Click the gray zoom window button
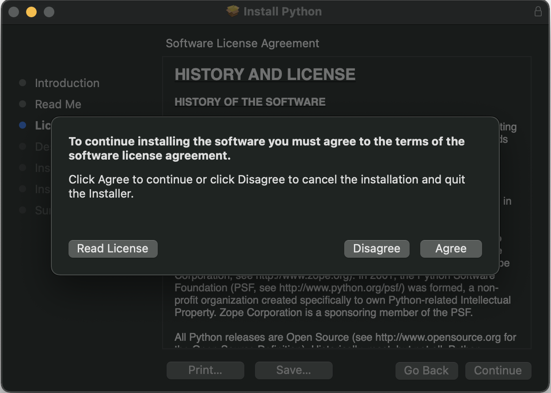Image resolution: width=551 pixels, height=393 pixels. coord(49,12)
